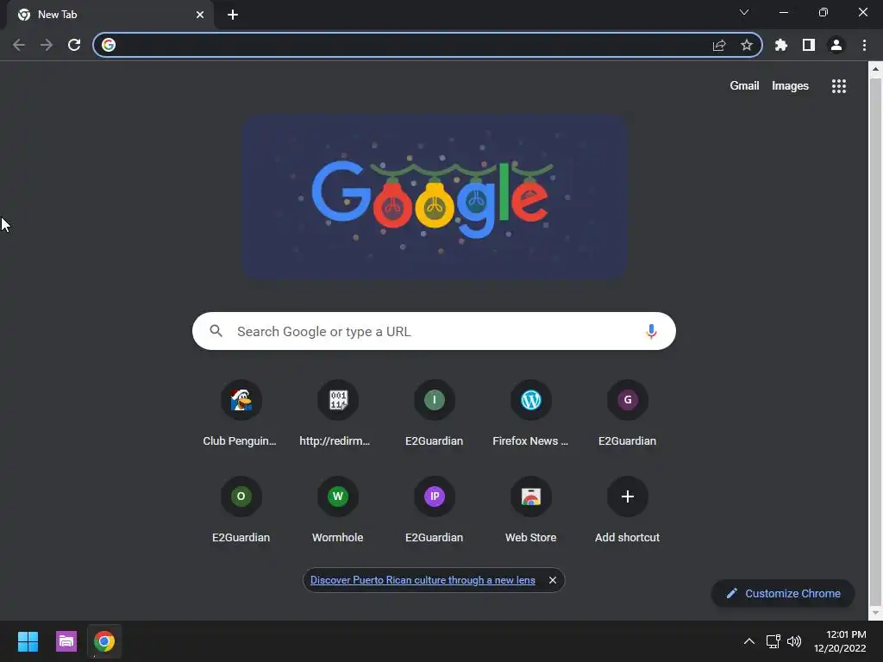
Task: Open the Extensions puzzle icon
Action: tap(781, 45)
